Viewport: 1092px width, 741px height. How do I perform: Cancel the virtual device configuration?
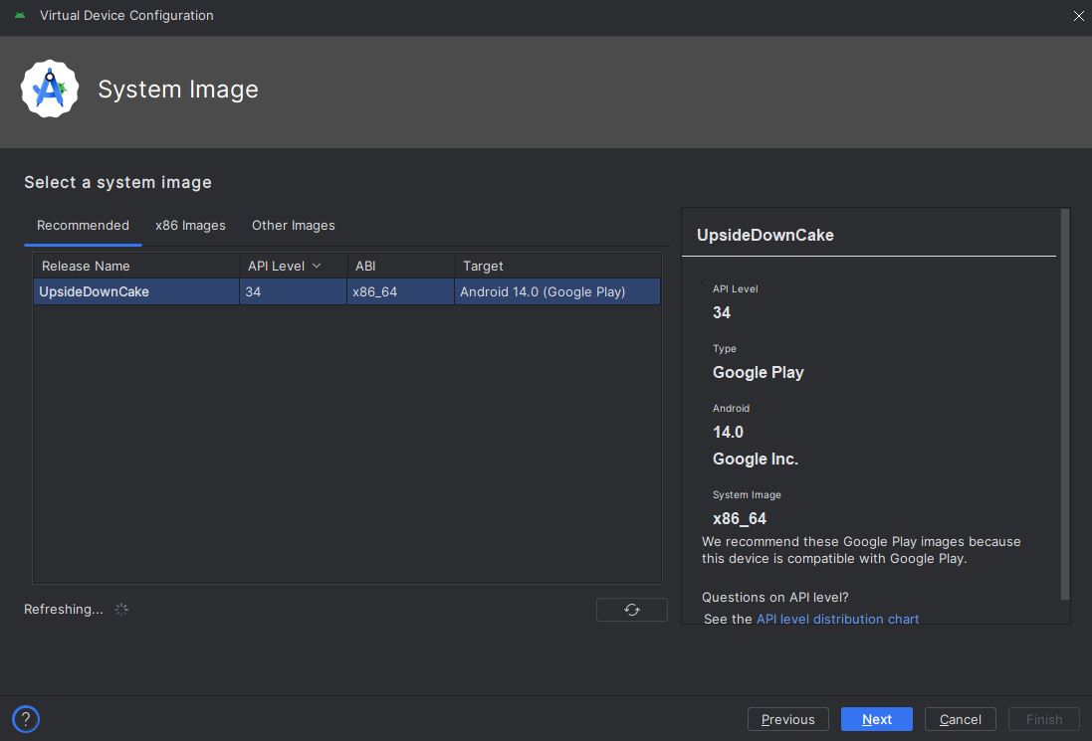point(960,718)
